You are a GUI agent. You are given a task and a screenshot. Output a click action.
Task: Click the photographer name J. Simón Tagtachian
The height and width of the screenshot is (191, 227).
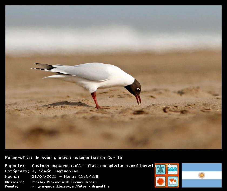55,171
